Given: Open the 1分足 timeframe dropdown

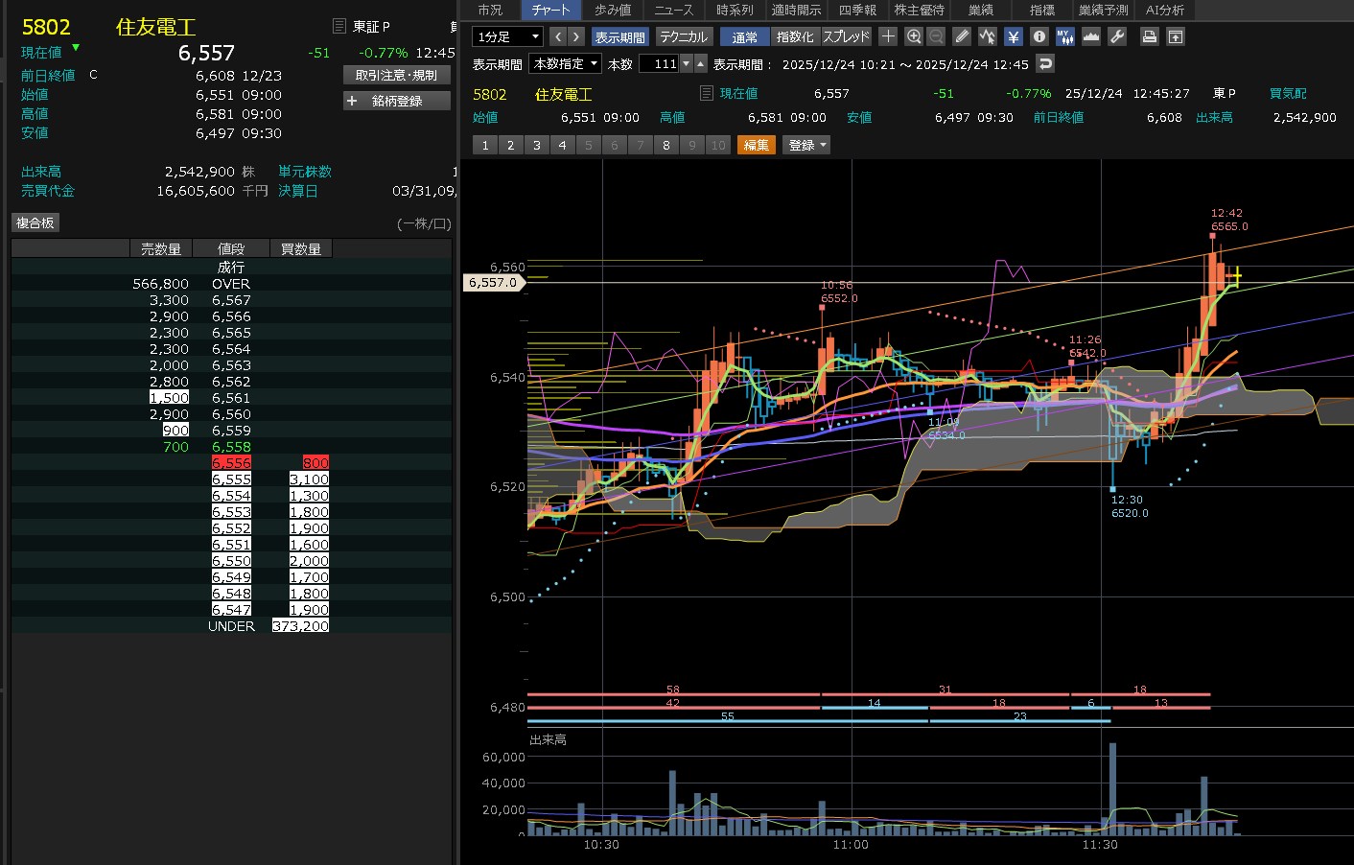Looking at the screenshot, I should [x=507, y=36].
